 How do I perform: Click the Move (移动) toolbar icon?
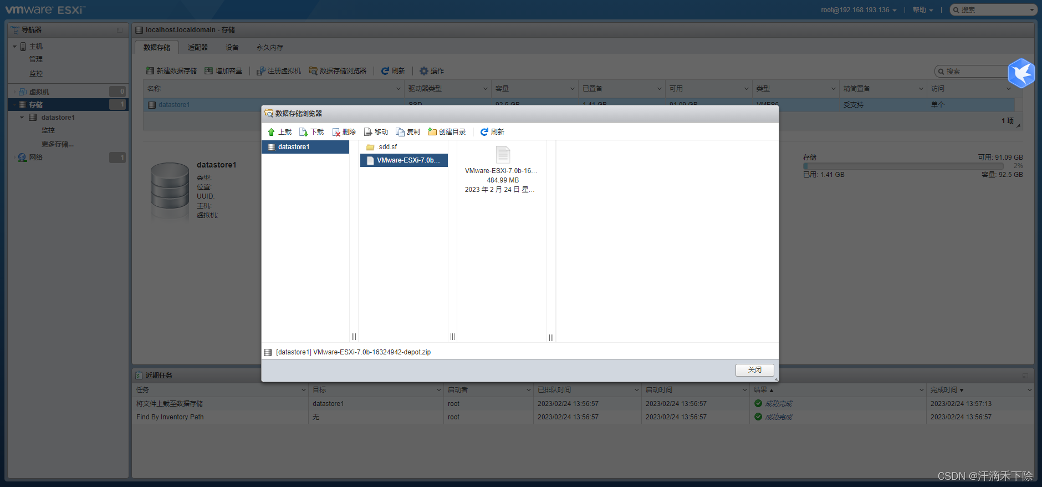click(368, 132)
